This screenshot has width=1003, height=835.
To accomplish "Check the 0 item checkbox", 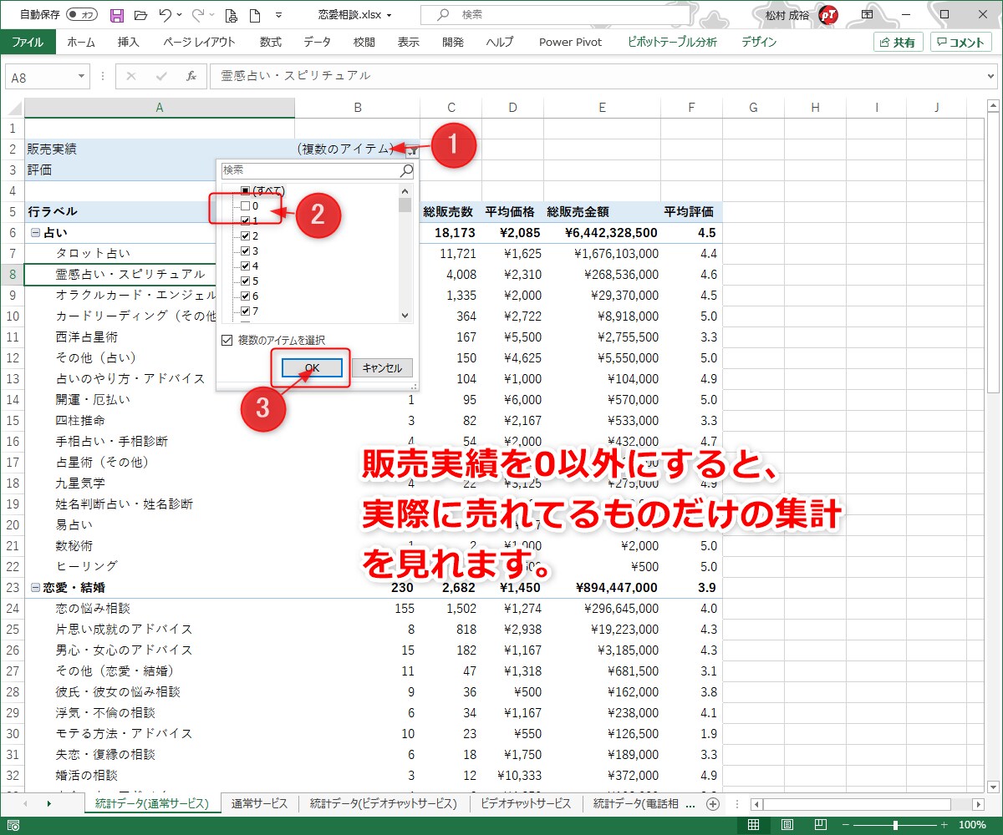I will point(245,205).
